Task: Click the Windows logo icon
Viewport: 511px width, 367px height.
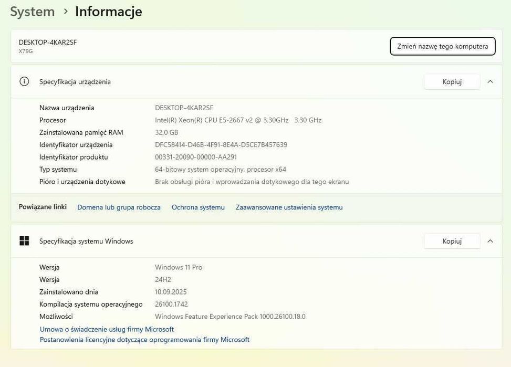Action: pos(24,241)
